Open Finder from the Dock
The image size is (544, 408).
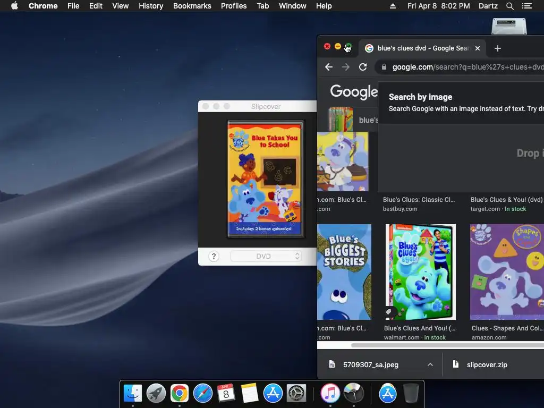(133, 393)
